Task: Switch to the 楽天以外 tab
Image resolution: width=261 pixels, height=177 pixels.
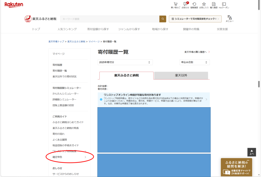Action: [181, 75]
